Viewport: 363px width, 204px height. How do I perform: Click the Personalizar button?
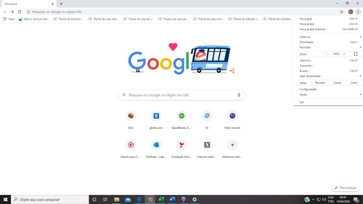click(345, 188)
